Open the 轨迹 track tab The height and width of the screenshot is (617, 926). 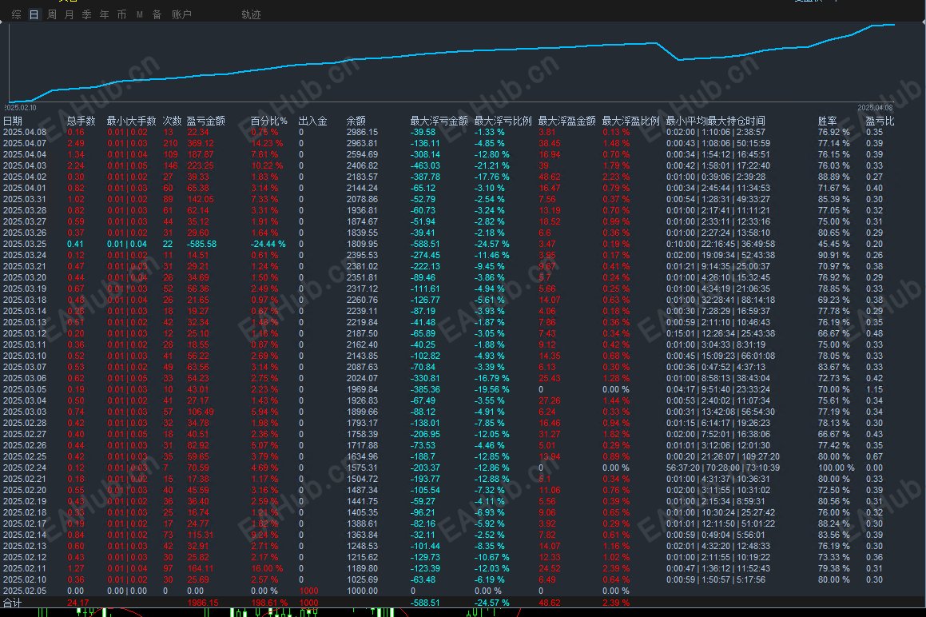[251, 14]
